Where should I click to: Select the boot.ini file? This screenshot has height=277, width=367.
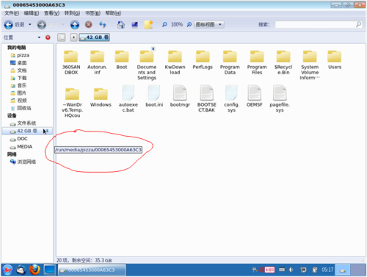click(x=154, y=96)
